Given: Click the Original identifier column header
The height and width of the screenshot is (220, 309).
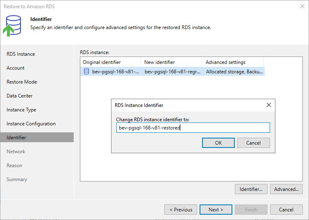Looking at the screenshot, I should [x=111, y=62].
